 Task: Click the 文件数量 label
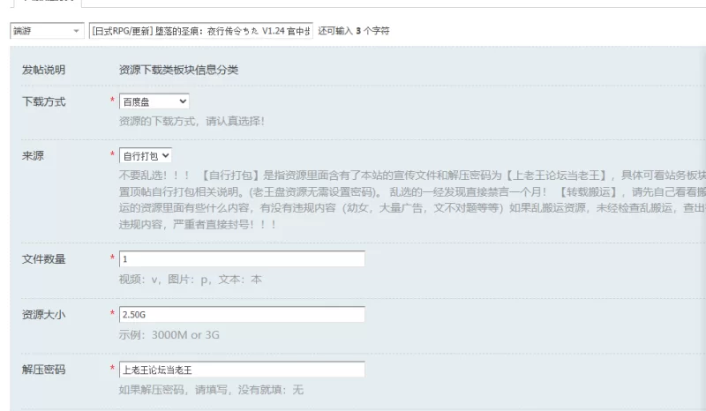point(43,258)
